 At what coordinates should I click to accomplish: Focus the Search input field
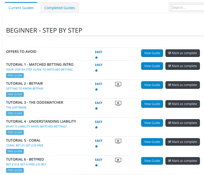coord(187,8)
